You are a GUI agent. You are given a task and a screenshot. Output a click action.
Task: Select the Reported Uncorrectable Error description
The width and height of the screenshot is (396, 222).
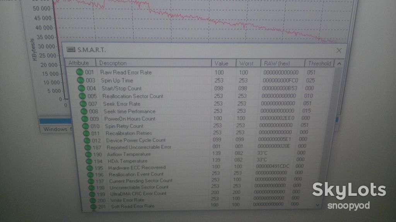139,147
